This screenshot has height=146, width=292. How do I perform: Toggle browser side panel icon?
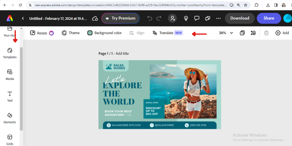coord(276,5)
